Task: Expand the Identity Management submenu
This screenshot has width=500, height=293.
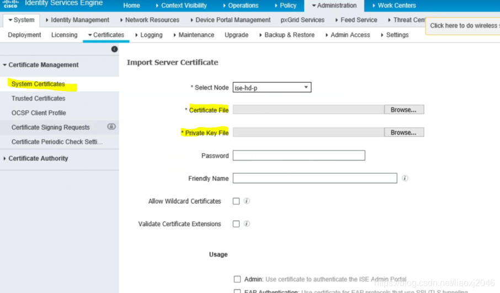Action: pyautogui.click(x=77, y=20)
